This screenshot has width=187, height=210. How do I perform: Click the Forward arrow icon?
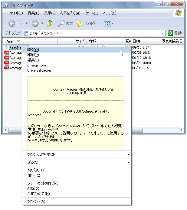coord(35,24)
